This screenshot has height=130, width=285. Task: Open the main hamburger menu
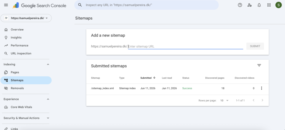pos(6,5)
